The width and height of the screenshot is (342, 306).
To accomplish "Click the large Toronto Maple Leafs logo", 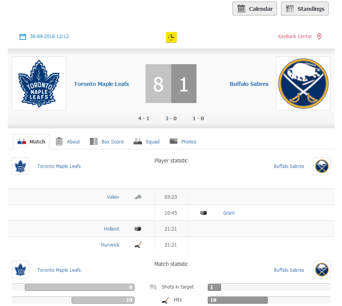I will (x=39, y=84).
